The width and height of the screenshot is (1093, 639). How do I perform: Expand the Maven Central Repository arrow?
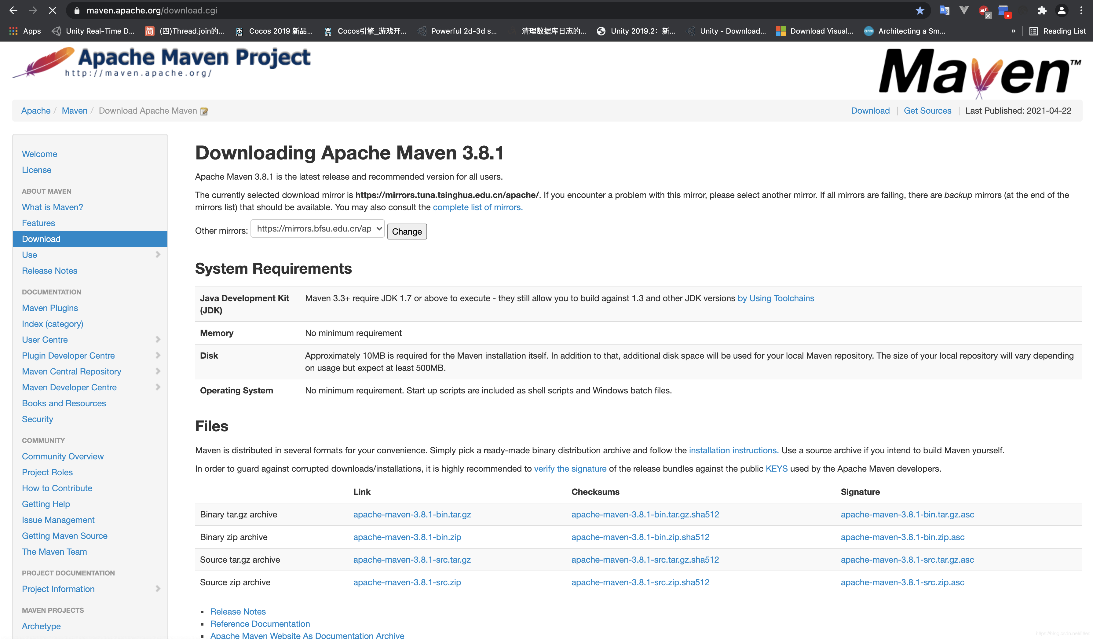(158, 371)
